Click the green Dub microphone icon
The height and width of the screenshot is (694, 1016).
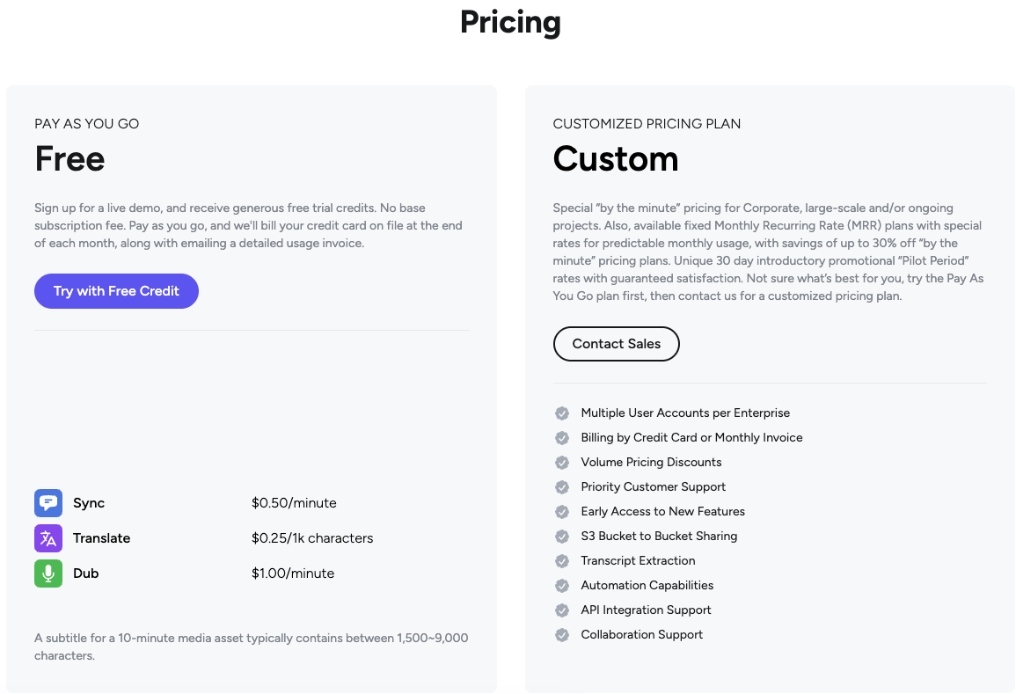(x=48, y=573)
